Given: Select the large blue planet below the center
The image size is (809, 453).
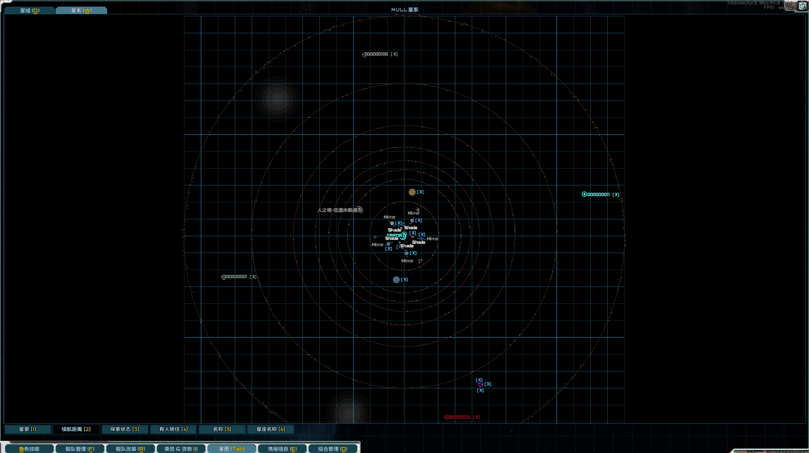Looking at the screenshot, I should (x=396, y=280).
